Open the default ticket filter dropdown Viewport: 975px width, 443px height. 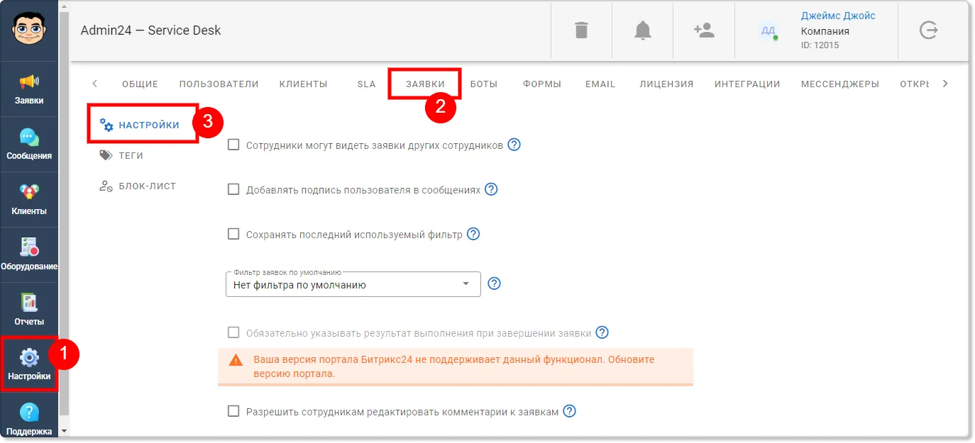point(353,284)
